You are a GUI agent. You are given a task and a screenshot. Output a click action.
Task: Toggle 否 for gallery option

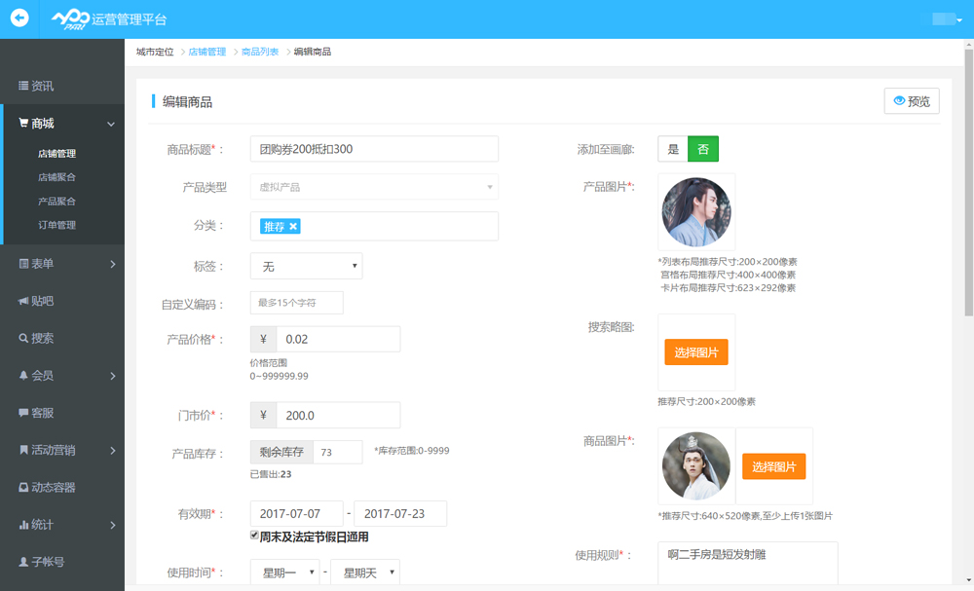tap(704, 148)
